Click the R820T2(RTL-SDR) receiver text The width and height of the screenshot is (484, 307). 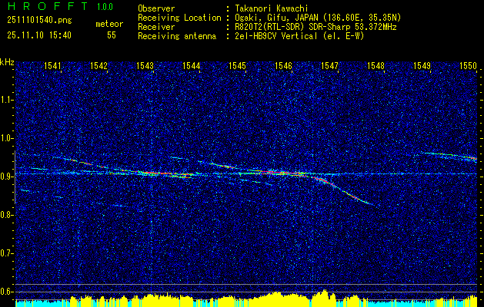pyautogui.click(x=314, y=27)
